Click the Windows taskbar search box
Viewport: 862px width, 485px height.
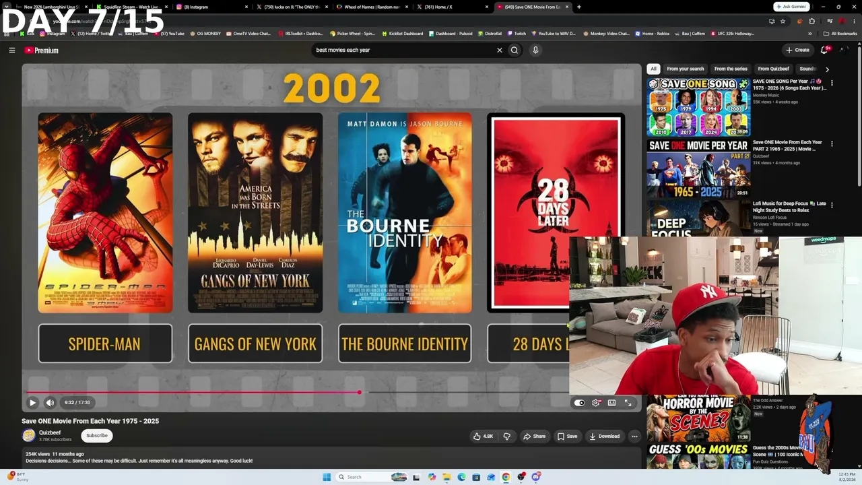372,477
